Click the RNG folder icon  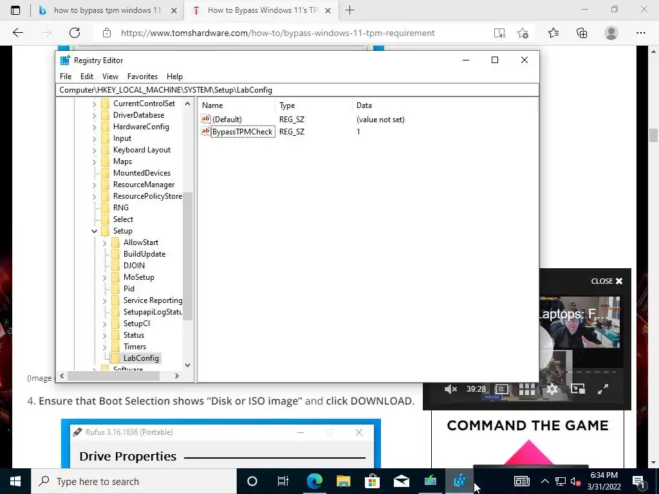(x=105, y=208)
